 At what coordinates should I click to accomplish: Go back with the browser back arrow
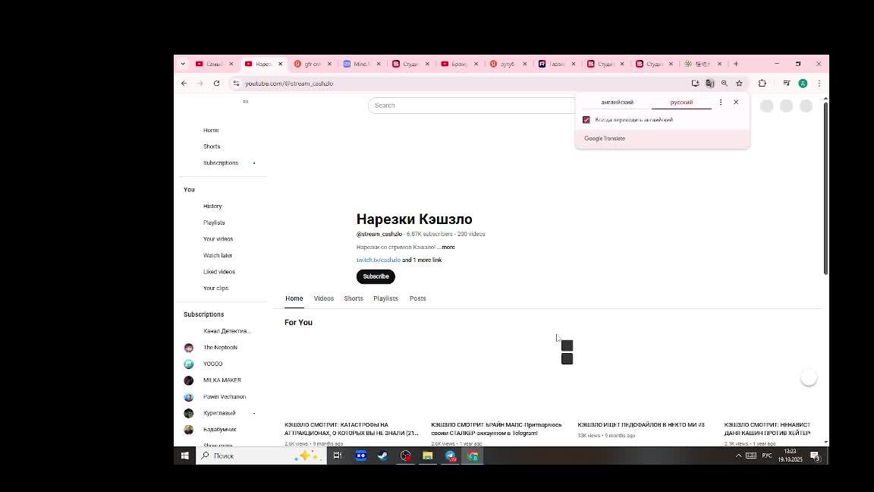coord(184,83)
